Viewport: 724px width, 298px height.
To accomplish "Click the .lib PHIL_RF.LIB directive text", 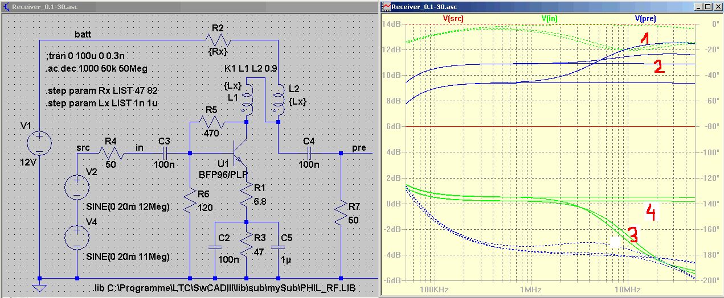I will tap(224, 288).
